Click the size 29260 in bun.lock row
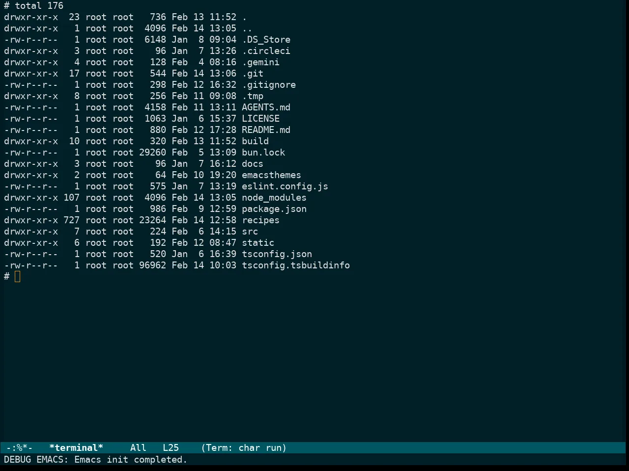The height and width of the screenshot is (471, 629). click(152, 153)
